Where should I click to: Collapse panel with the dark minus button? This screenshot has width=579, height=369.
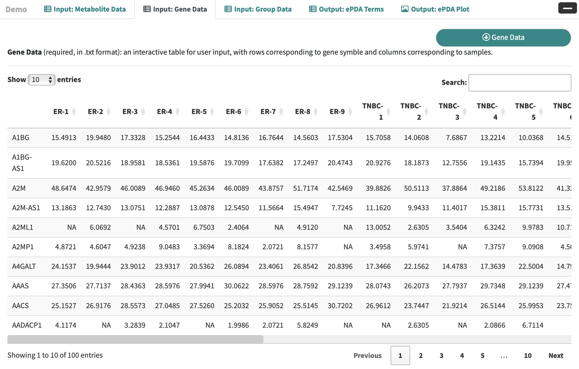tap(567, 8)
